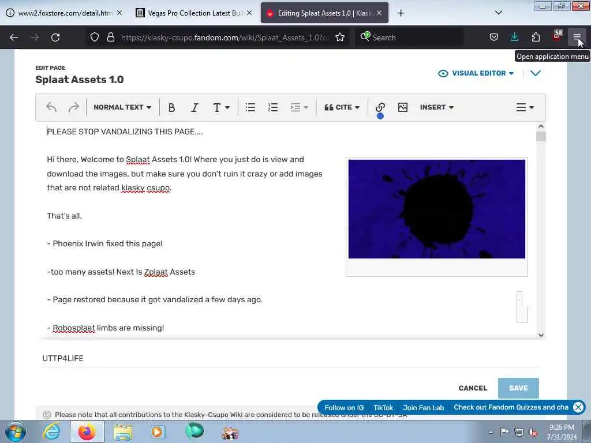Open Windows Media Player from taskbar

point(158,431)
